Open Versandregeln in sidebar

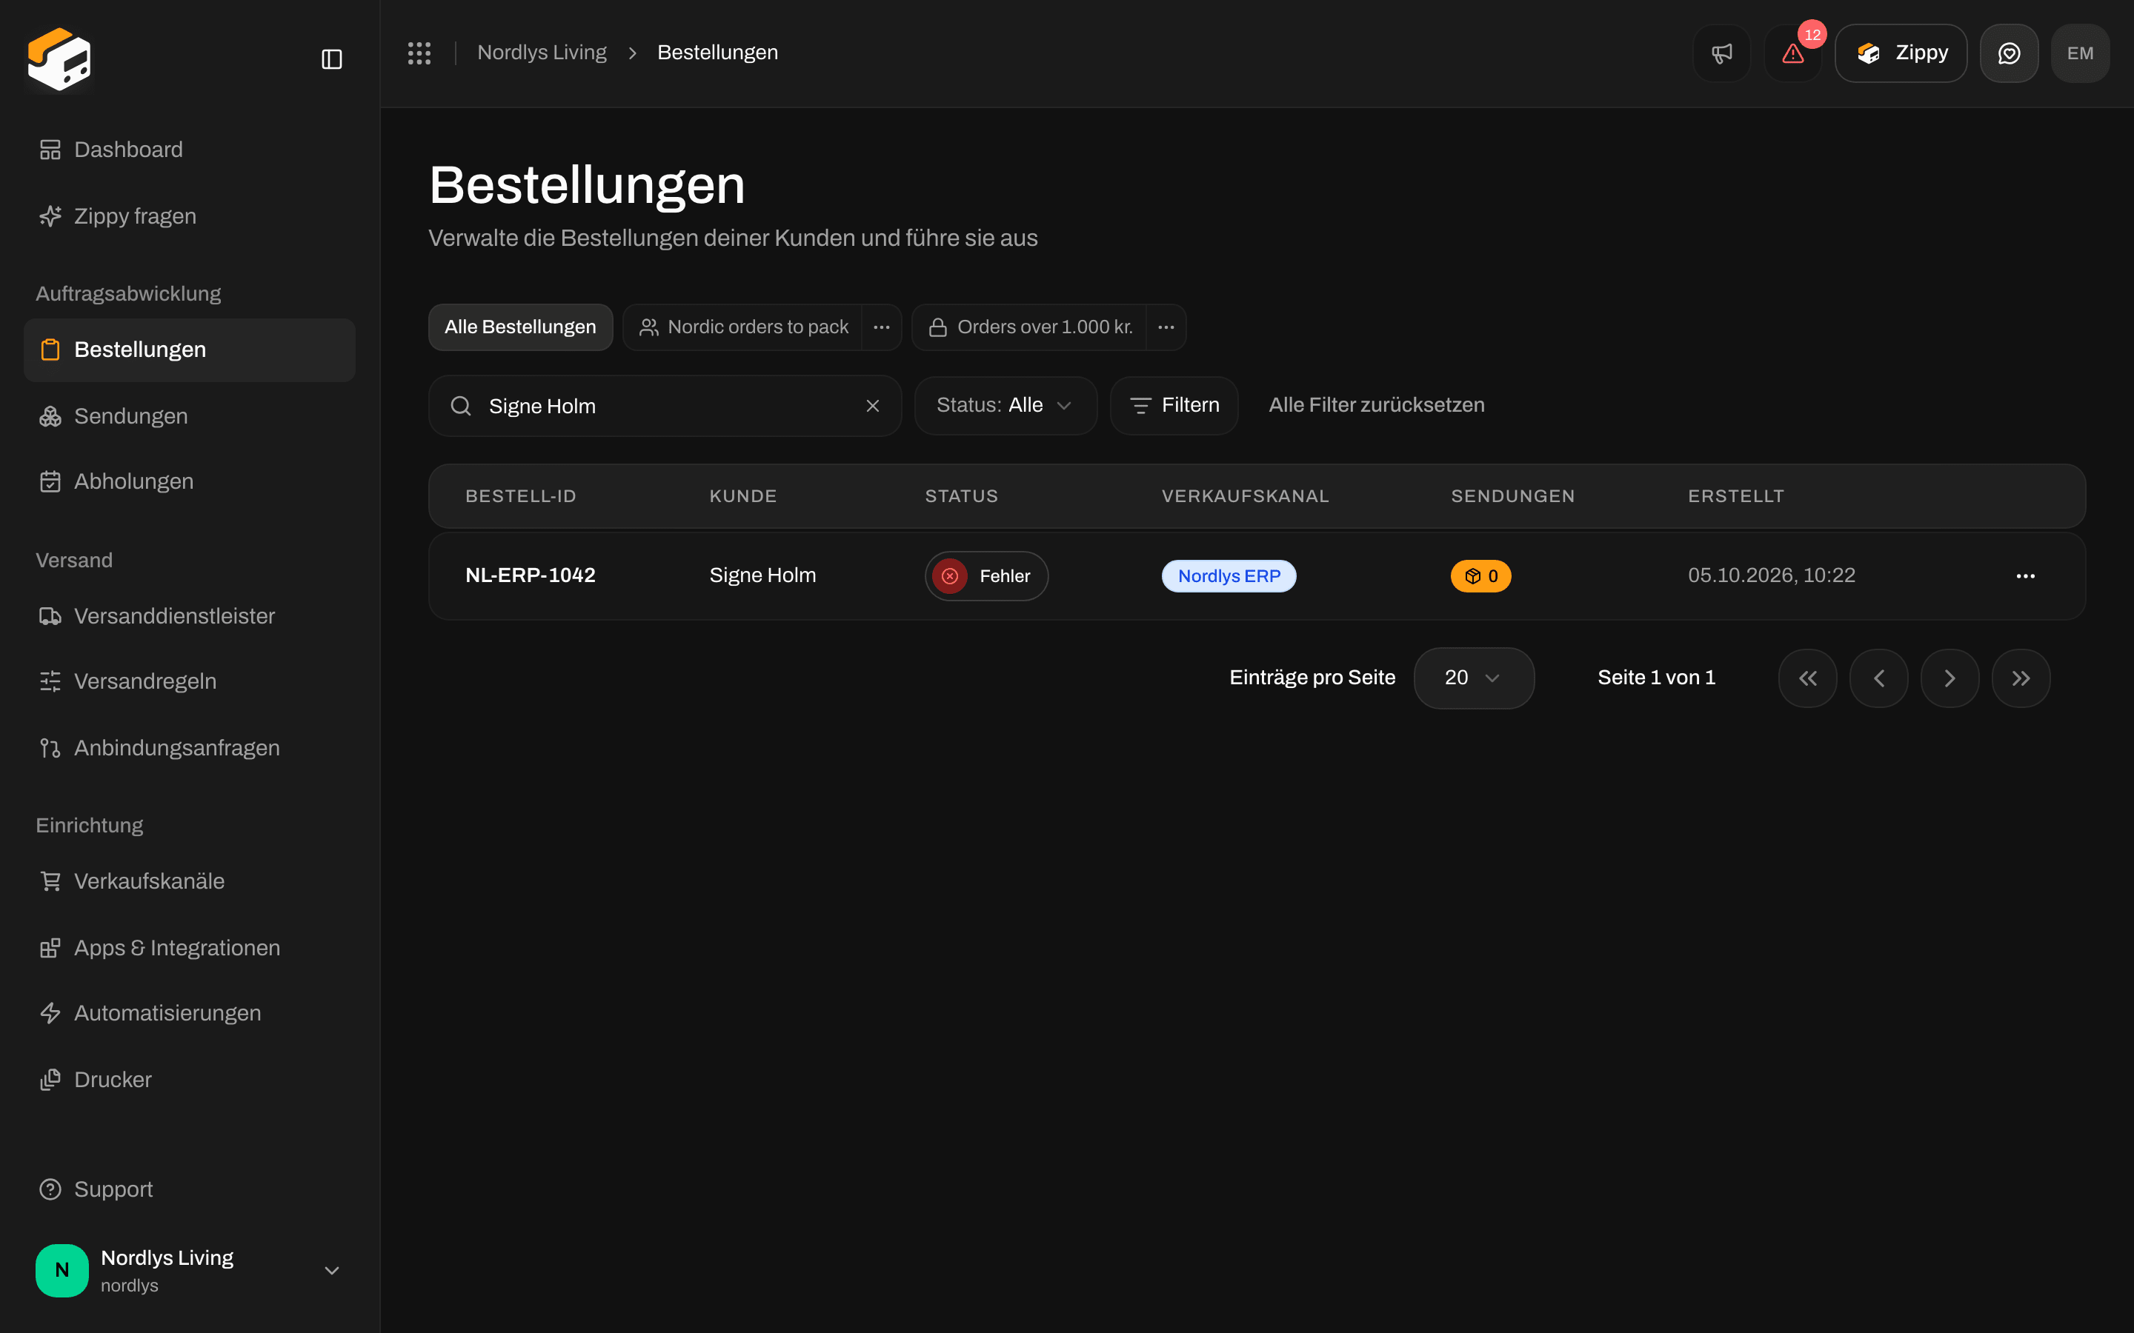pos(190,681)
